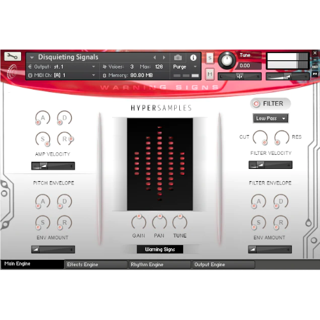Image resolution: width=320 pixels, height=320 pixels.
Task: Switch to the Output Engine tab
Action: (223, 264)
